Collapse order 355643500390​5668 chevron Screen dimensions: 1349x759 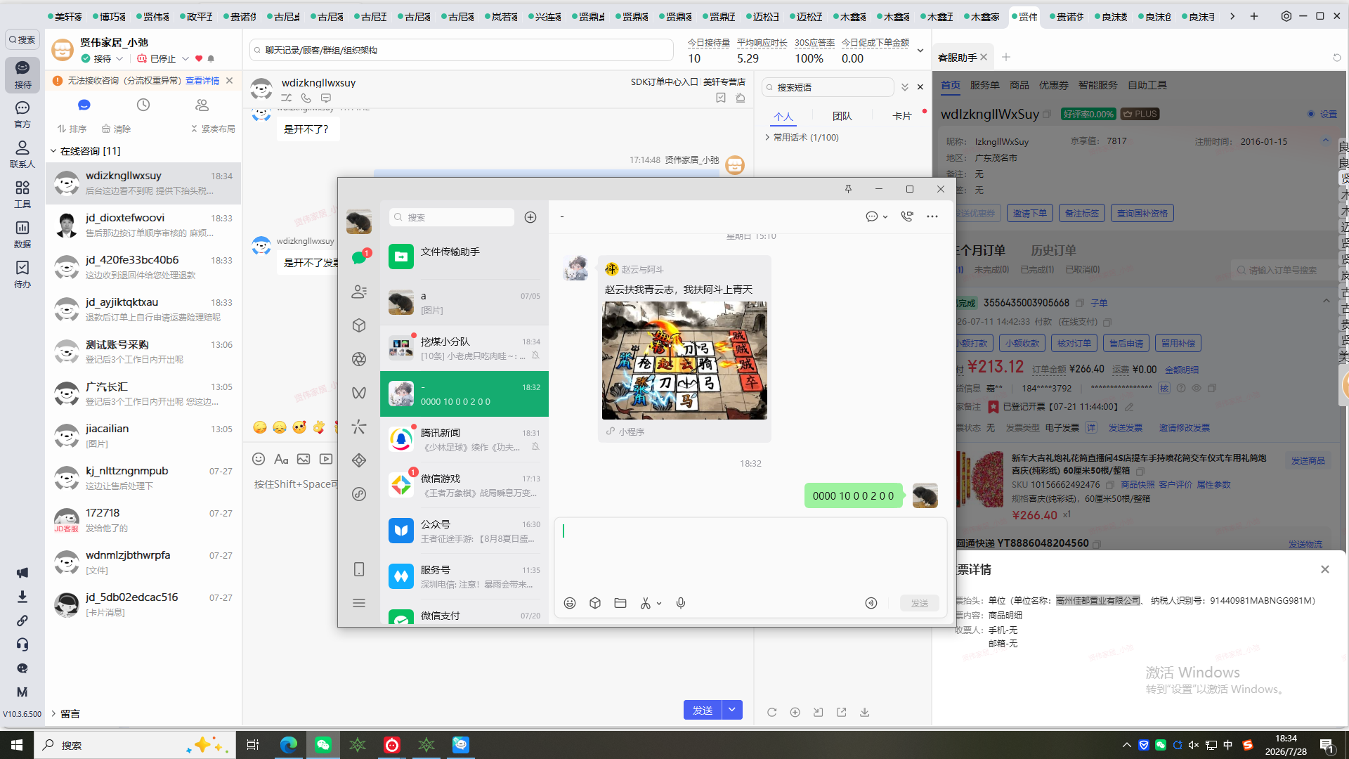coord(1326,301)
